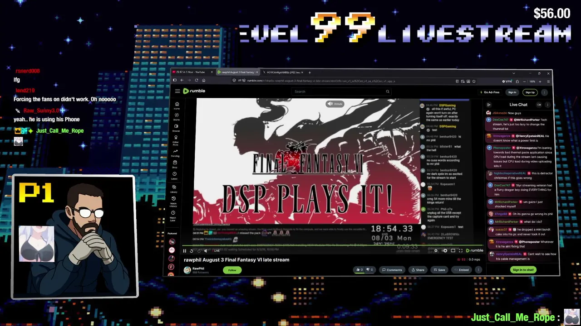Share the stream video
The image size is (581, 326).
(418, 270)
